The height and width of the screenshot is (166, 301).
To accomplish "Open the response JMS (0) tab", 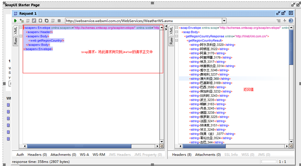I will point(264,154).
